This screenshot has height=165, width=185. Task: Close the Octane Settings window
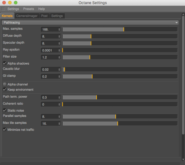[4, 3]
